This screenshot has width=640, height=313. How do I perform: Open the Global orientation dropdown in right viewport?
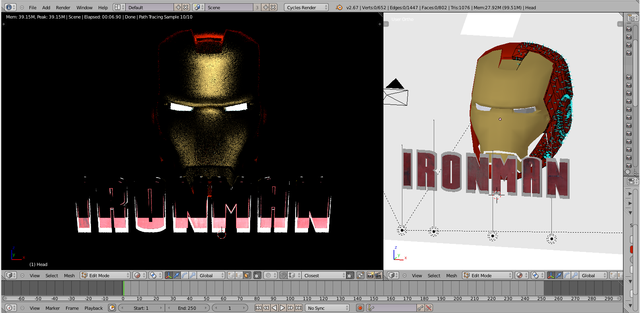pyautogui.click(x=593, y=276)
